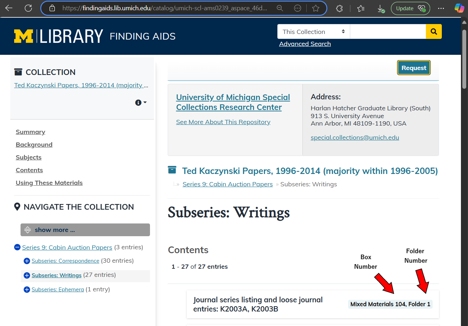The height and width of the screenshot is (326, 468).
Task: Expand Subseries: Ephemera plus icon
Action: coord(27,290)
